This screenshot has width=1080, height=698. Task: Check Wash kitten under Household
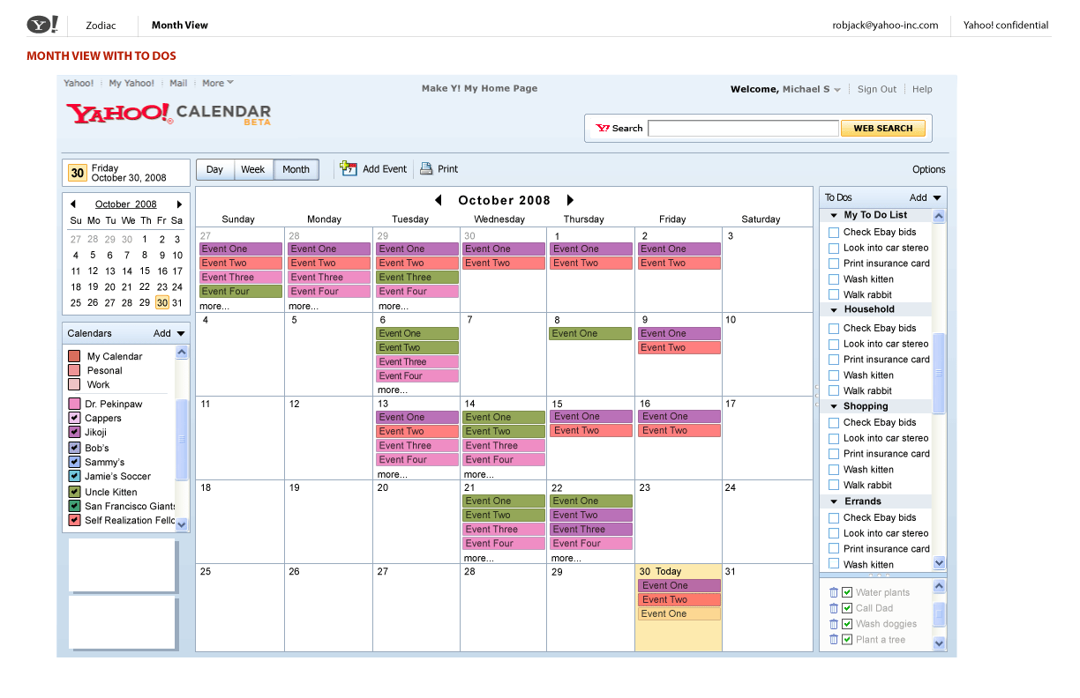(x=834, y=375)
